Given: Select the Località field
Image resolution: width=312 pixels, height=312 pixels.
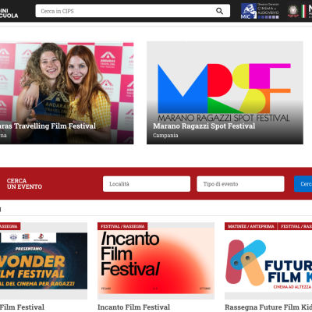Looking at the screenshot, I should pyautogui.click(x=147, y=184).
